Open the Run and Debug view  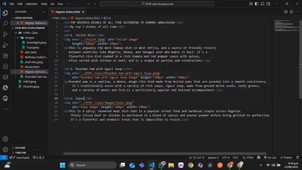[x=5, y=45]
